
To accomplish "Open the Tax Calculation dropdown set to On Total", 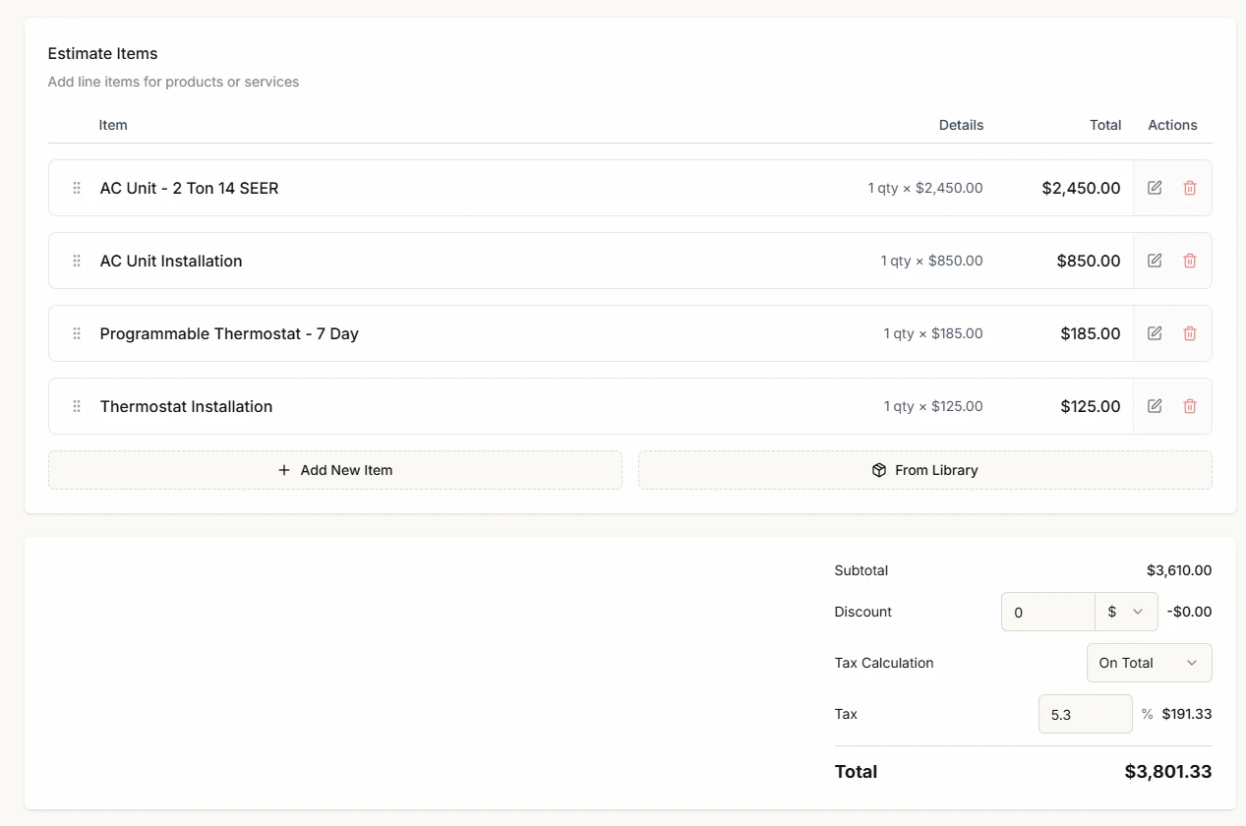I will [x=1149, y=663].
